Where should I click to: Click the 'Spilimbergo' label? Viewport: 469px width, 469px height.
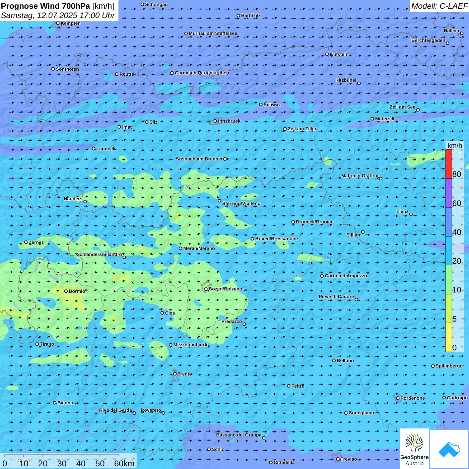(x=449, y=366)
